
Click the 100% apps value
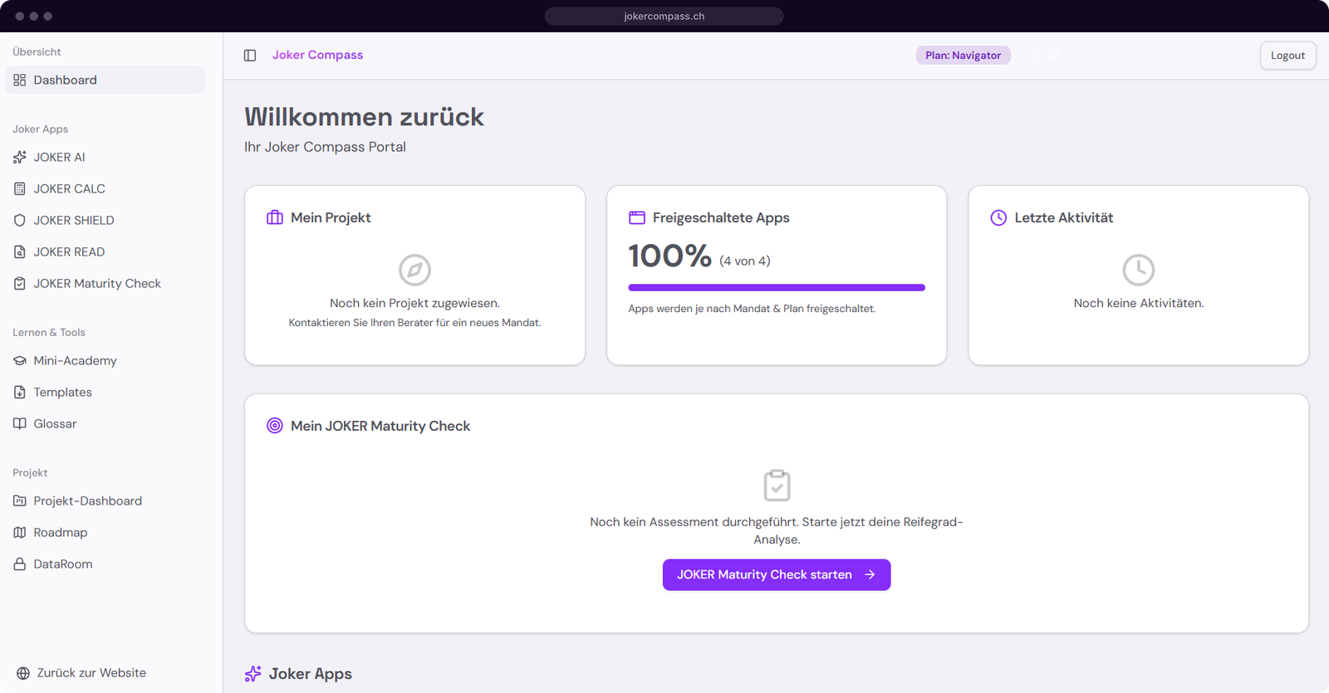(670, 256)
